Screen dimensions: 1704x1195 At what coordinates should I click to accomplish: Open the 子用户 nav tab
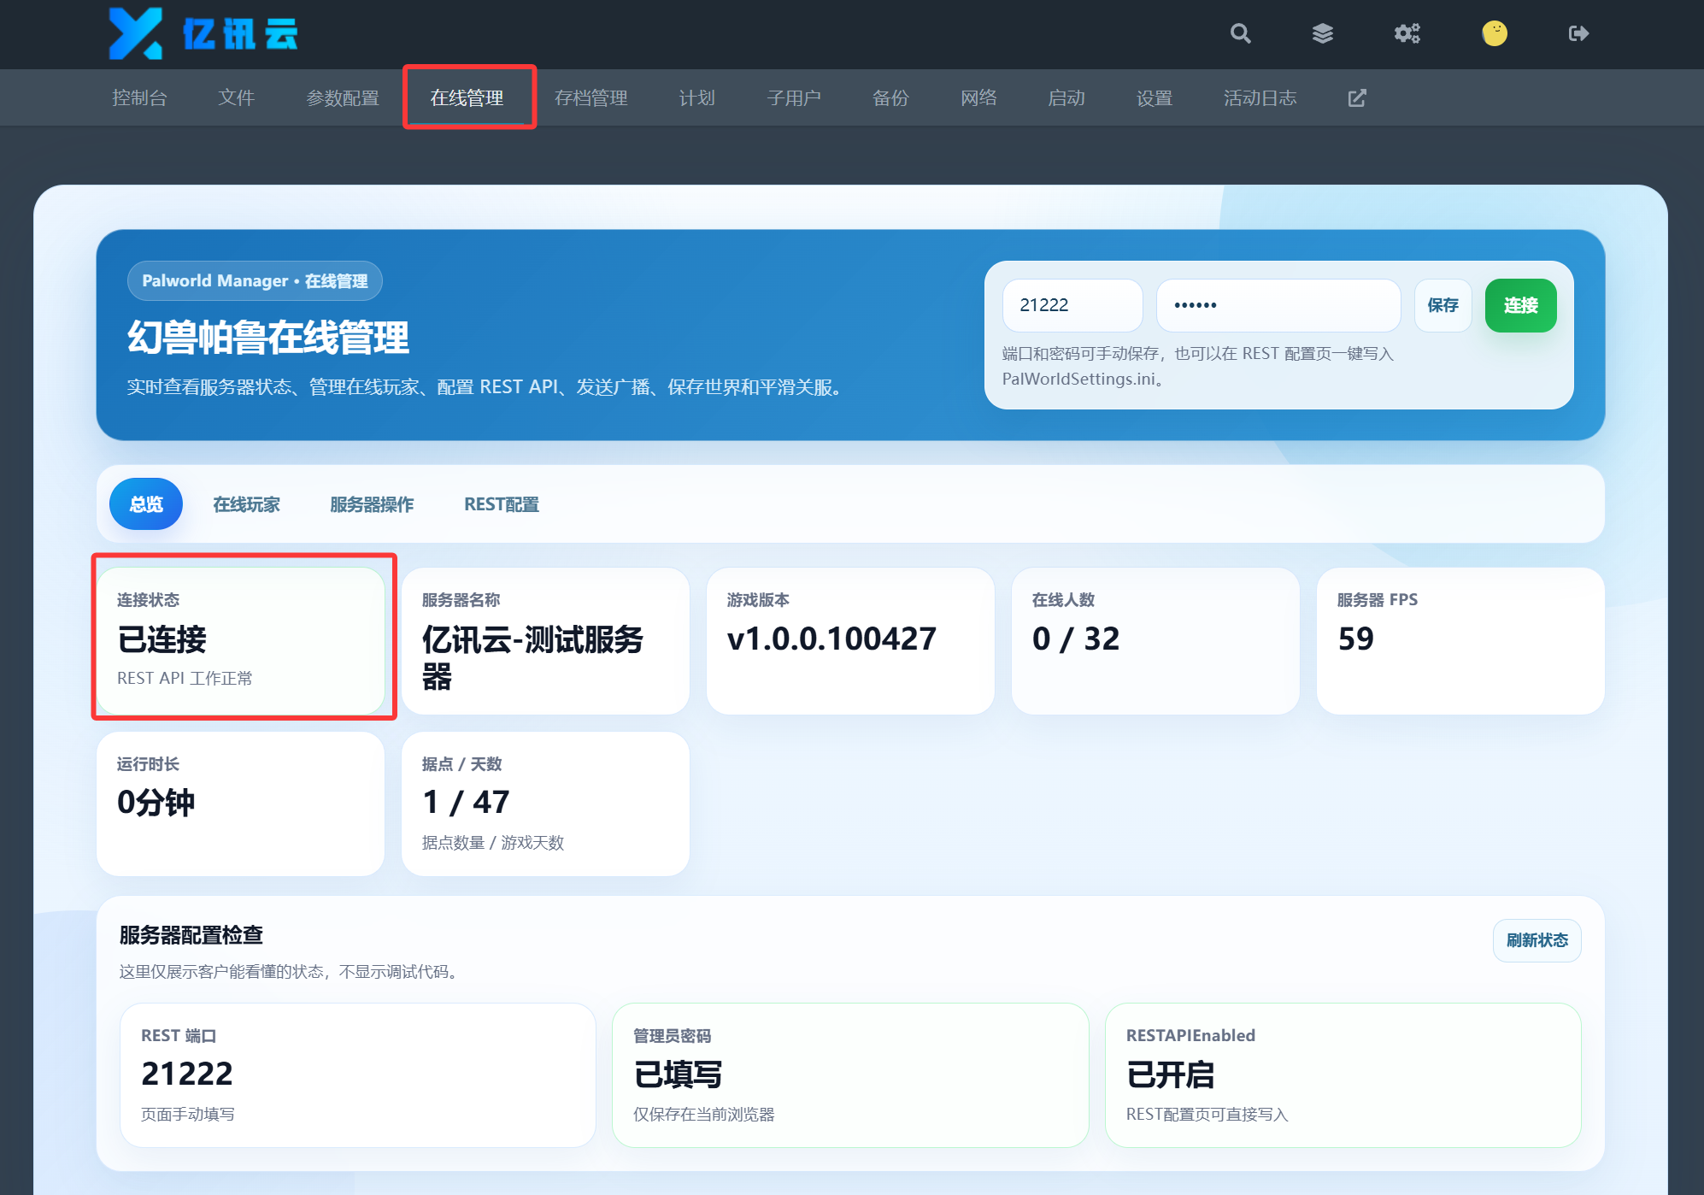(794, 98)
